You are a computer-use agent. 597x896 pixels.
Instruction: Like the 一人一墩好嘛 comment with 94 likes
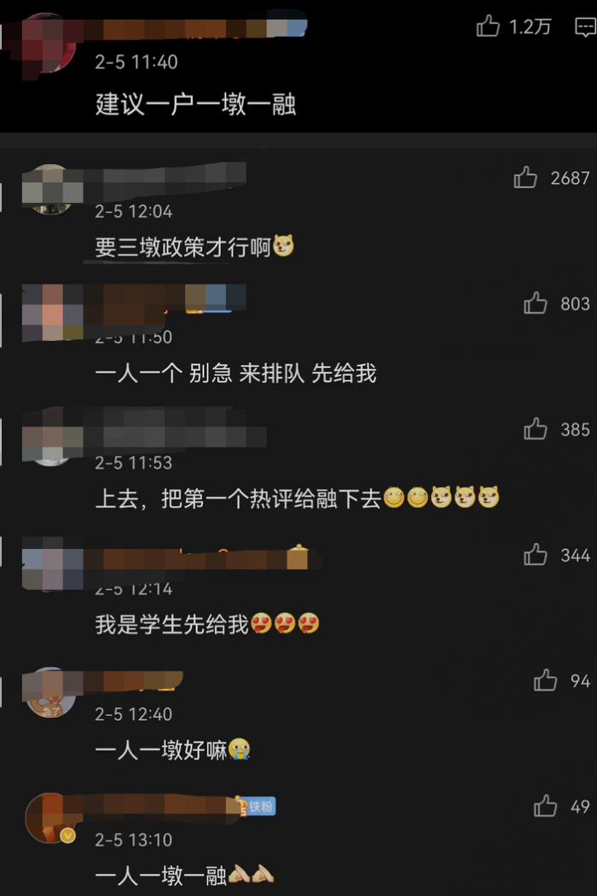545,680
